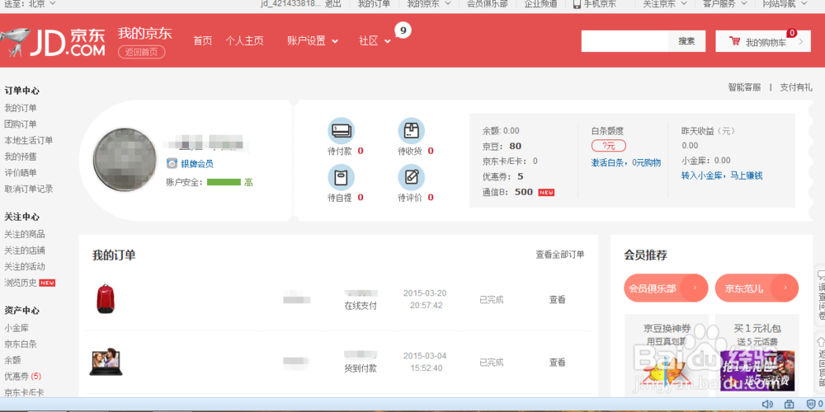This screenshot has width=825, height=412.
Task: Open the laptop order thumbnail
Action: point(106,362)
